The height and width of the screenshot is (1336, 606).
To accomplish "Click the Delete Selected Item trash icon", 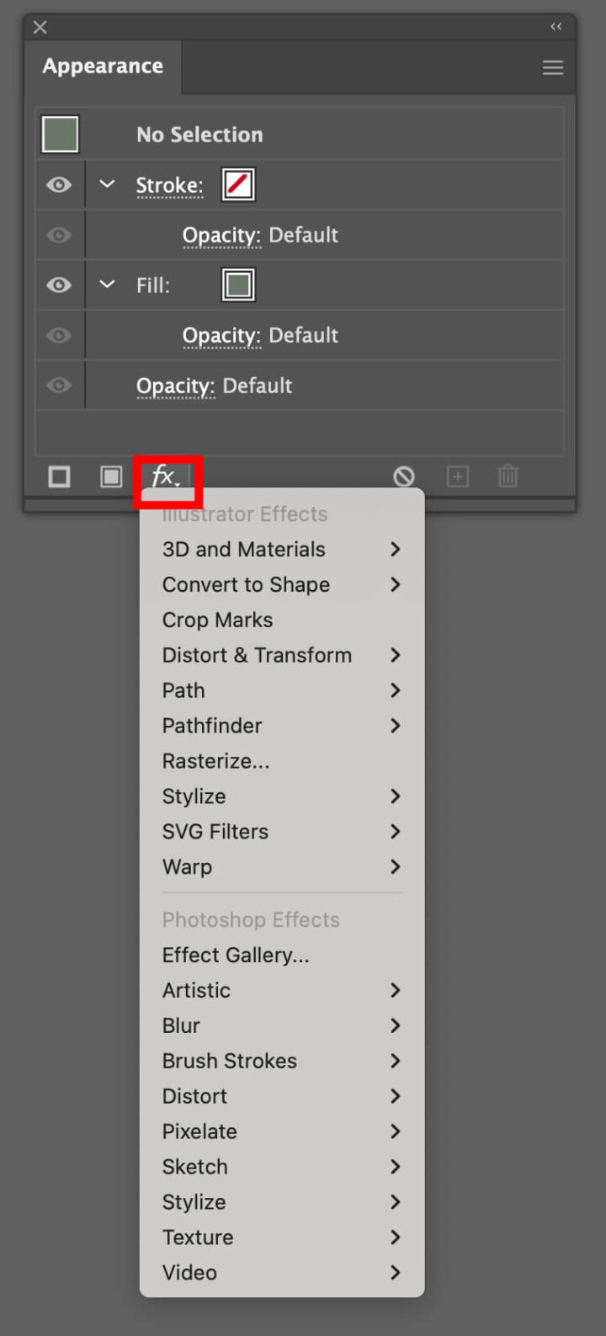I will pyautogui.click(x=508, y=476).
